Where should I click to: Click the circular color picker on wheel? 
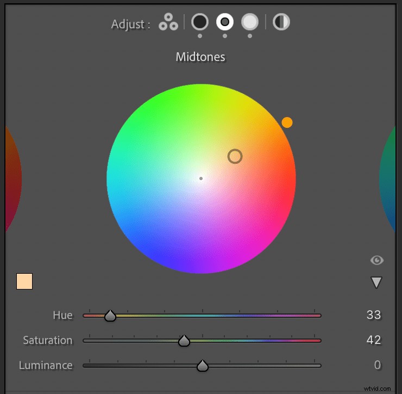235,156
